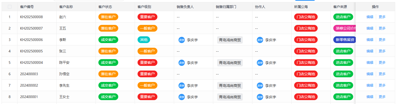Click the sales owner avatar in 王女士's row
This screenshot has width=397, height=104.
tap(182, 97)
